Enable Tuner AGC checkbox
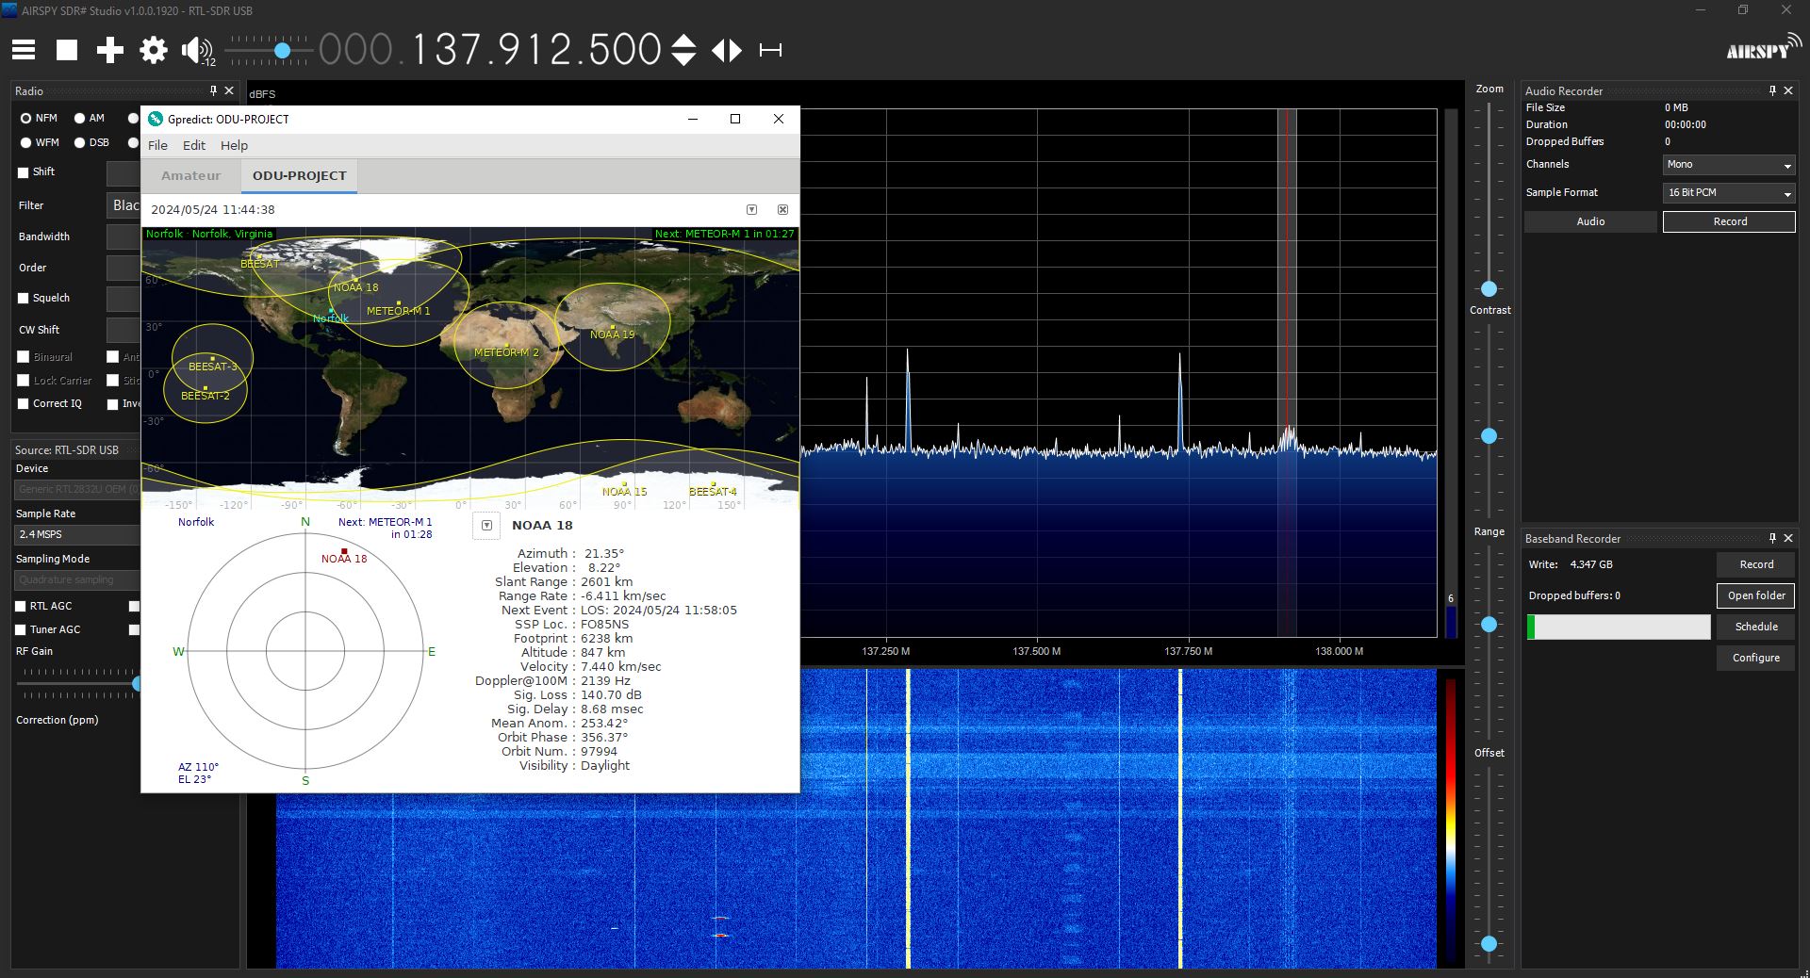This screenshot has height=978, width=1810. [21, 629]
